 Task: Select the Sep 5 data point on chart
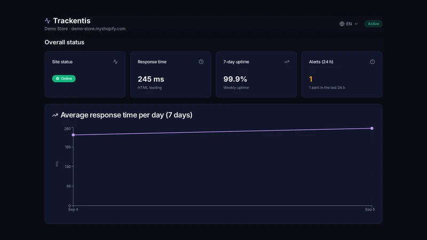[x=371, y=128]
